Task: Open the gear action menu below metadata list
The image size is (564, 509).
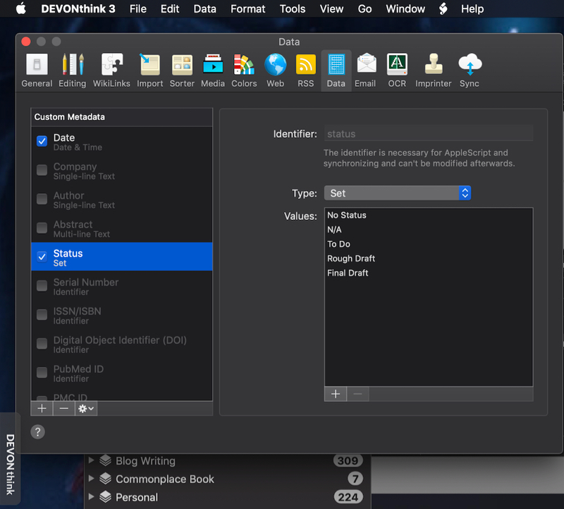Action: tap(85, 408)
